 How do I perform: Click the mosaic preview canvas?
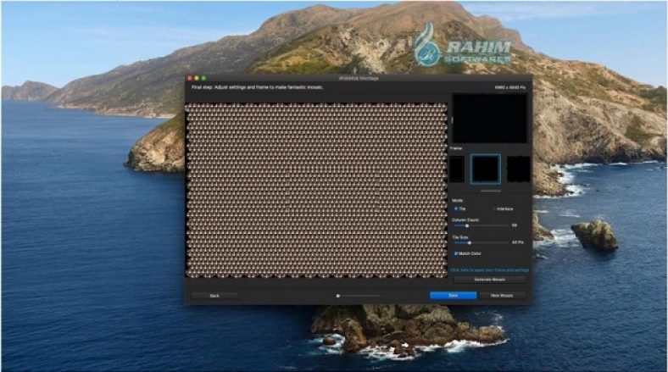pyautogui.click(x=316, y=191)
